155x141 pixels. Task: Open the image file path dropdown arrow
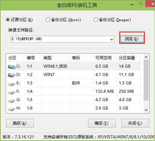click(111, 39)
